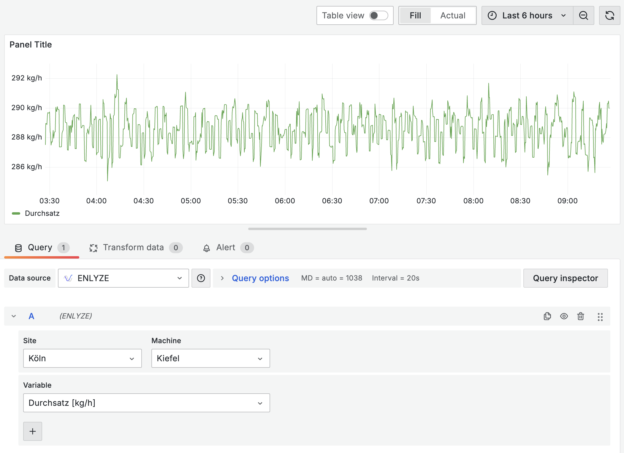The width and height of the screenshot is (624, 453).
Task: Delete query A with the trash icon
Action: pyautogui.click(x=580, y=316)
